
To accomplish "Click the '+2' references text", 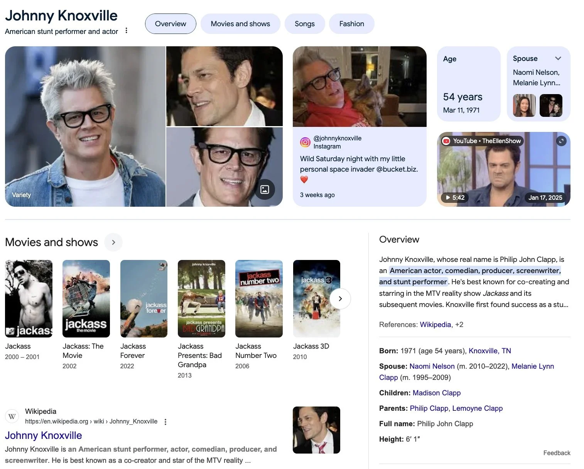I will click(459, 324).
